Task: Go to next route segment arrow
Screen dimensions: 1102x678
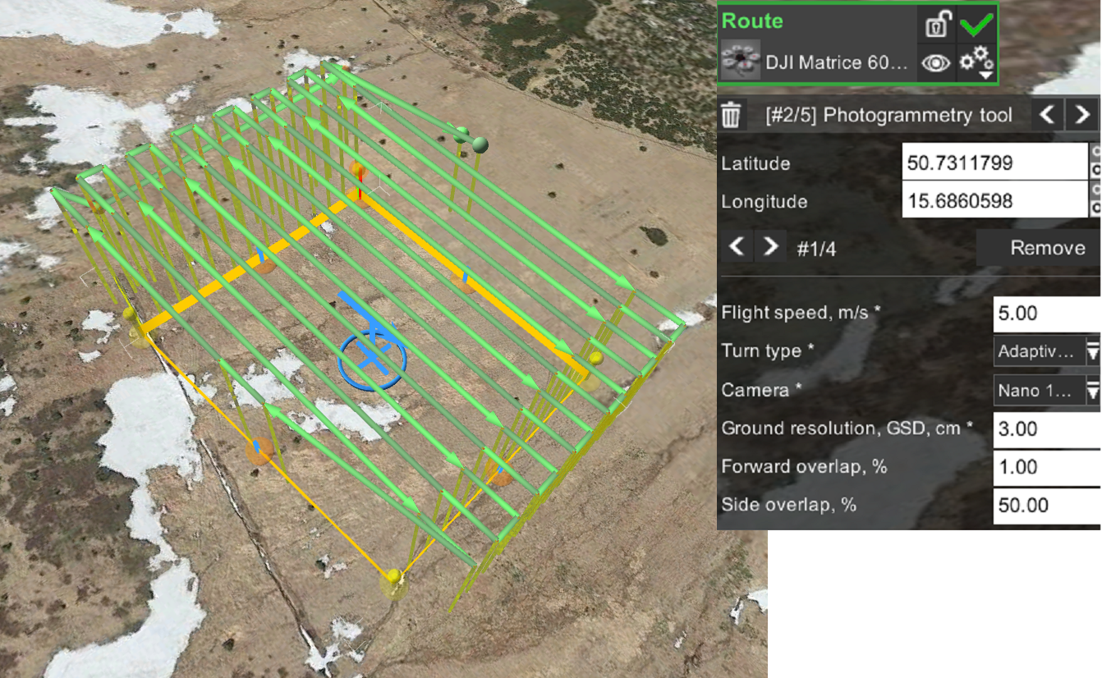Action: coord(1081,115)
